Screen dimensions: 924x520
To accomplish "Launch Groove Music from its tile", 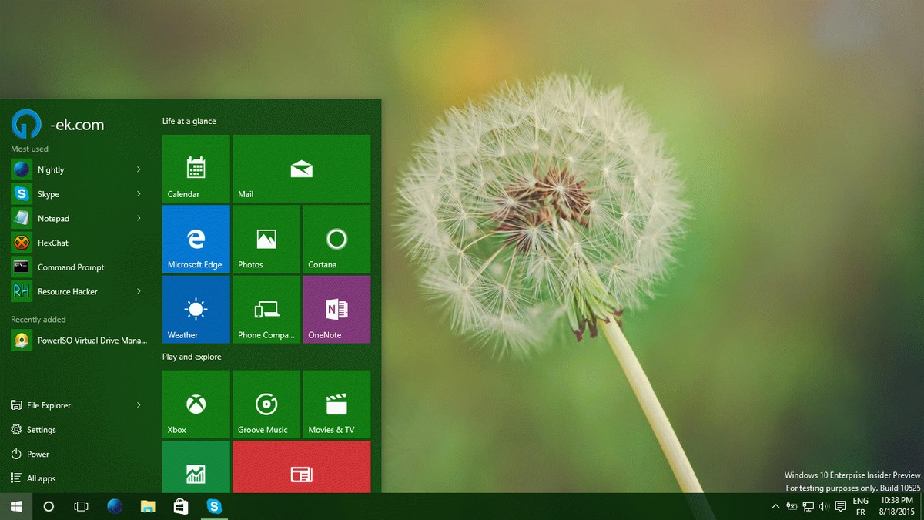I will pyautogui.click(x=266, y=404).
